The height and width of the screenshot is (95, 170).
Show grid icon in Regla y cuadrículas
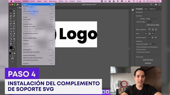point(153,29)
